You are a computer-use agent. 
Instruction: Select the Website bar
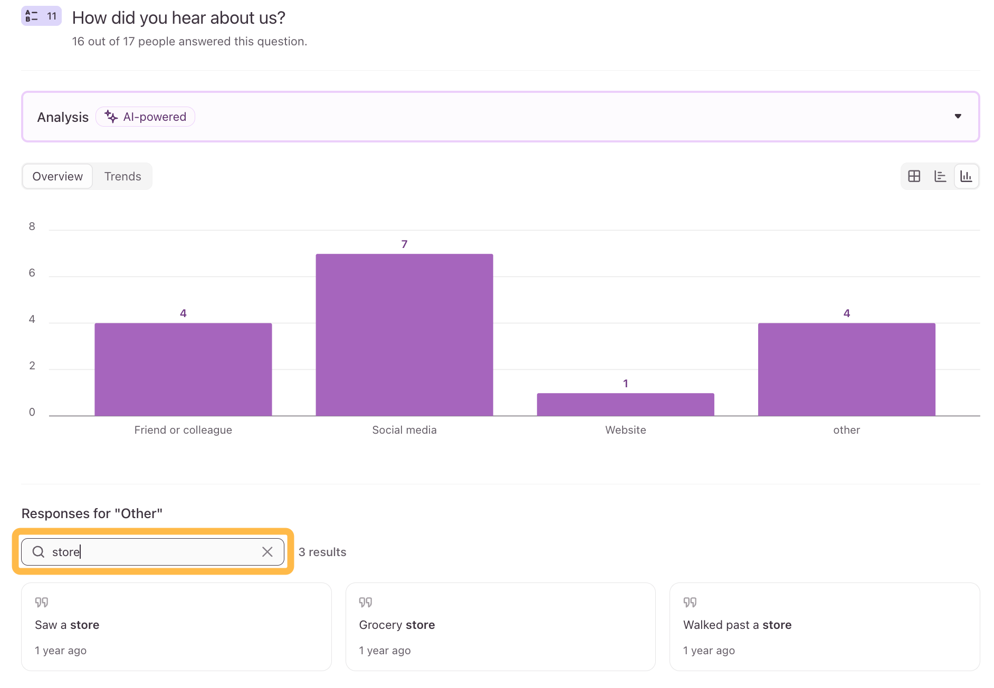tap(626, 405)
